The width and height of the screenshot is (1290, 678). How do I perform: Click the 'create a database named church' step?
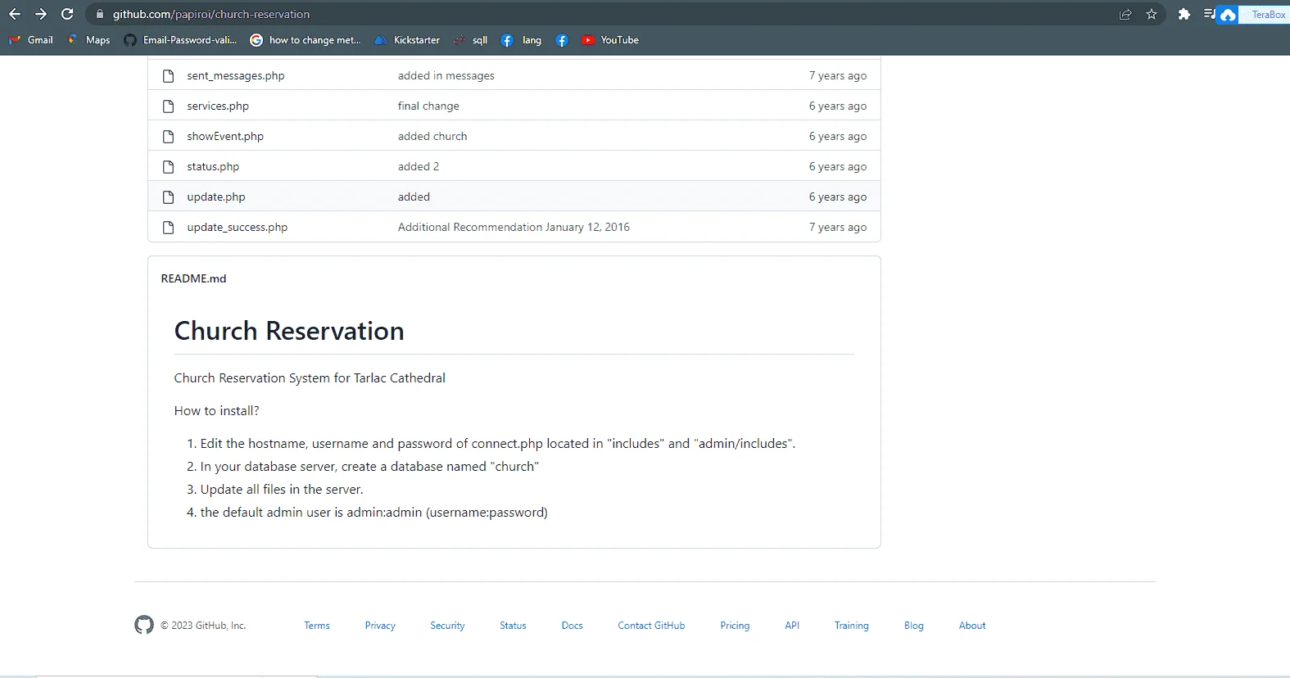coord(369,466)
